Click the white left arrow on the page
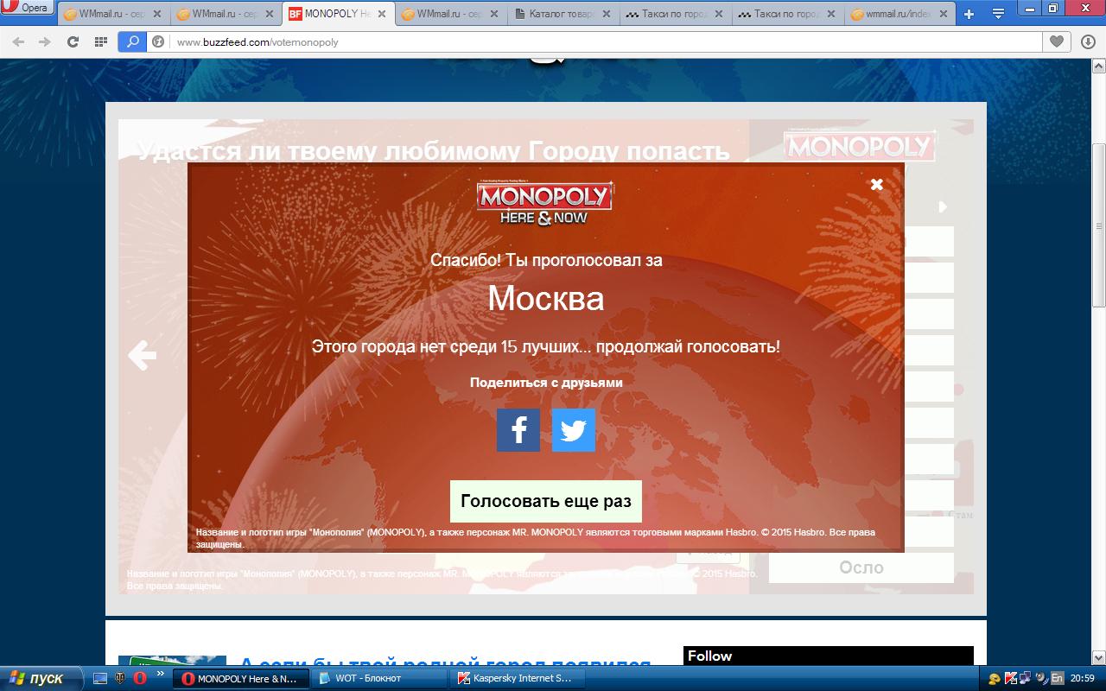 point(142,355)
